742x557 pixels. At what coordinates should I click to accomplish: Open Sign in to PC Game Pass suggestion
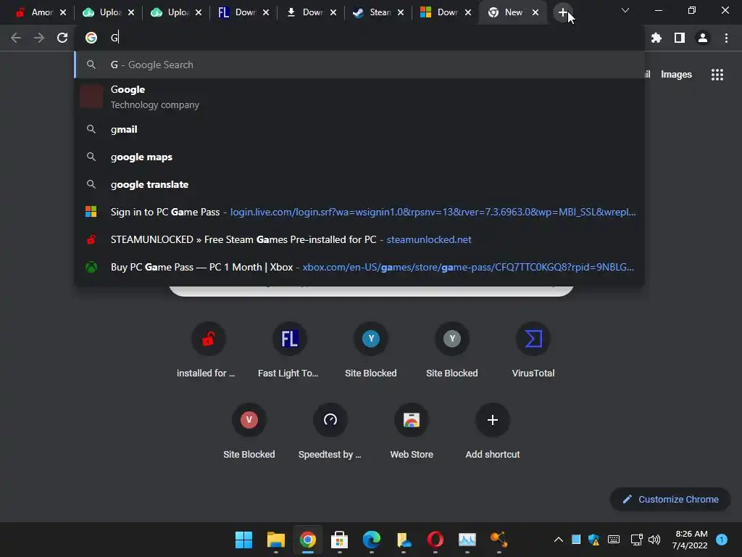359,212
